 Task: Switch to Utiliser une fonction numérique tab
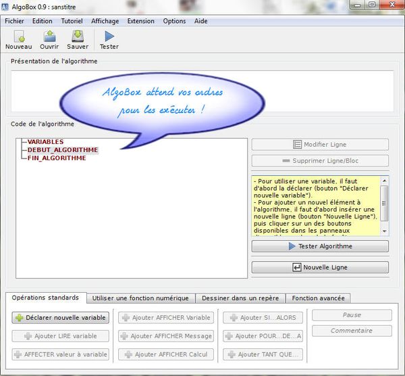[x=141, y=298]
